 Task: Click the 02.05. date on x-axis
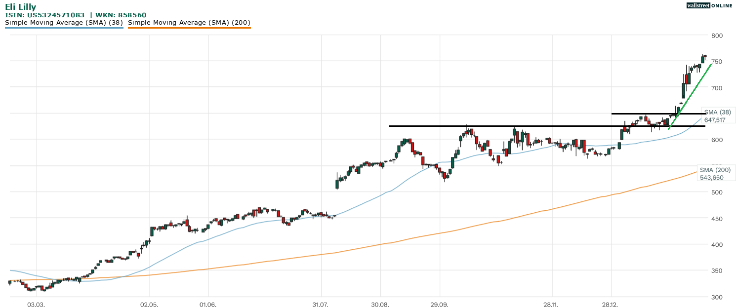149,305
